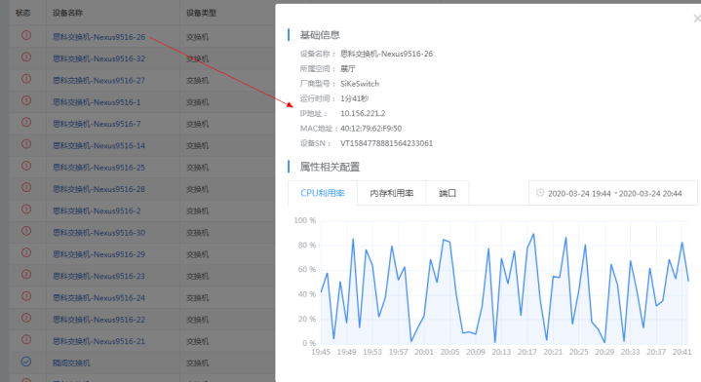The height and width of the screenshot is (382, 701).
Task: Open device link 思科交换机-Nexus9516-22
Action: tap(98, 320)
